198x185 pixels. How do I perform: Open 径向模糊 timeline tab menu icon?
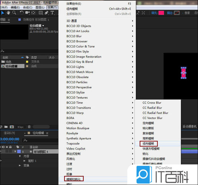[x=47, y=133]
